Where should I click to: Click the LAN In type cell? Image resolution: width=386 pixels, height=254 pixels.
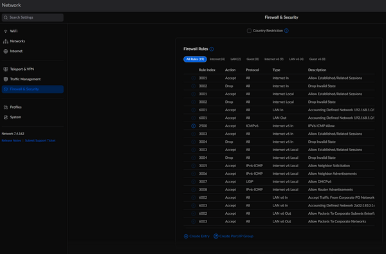pyautogui.click(x=278, y=110)
